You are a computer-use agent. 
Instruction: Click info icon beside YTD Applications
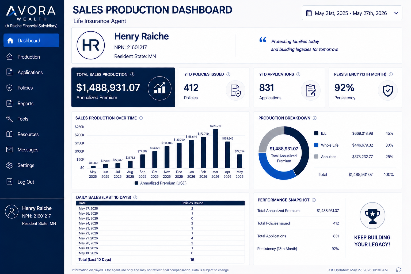[x=298, y=74]
